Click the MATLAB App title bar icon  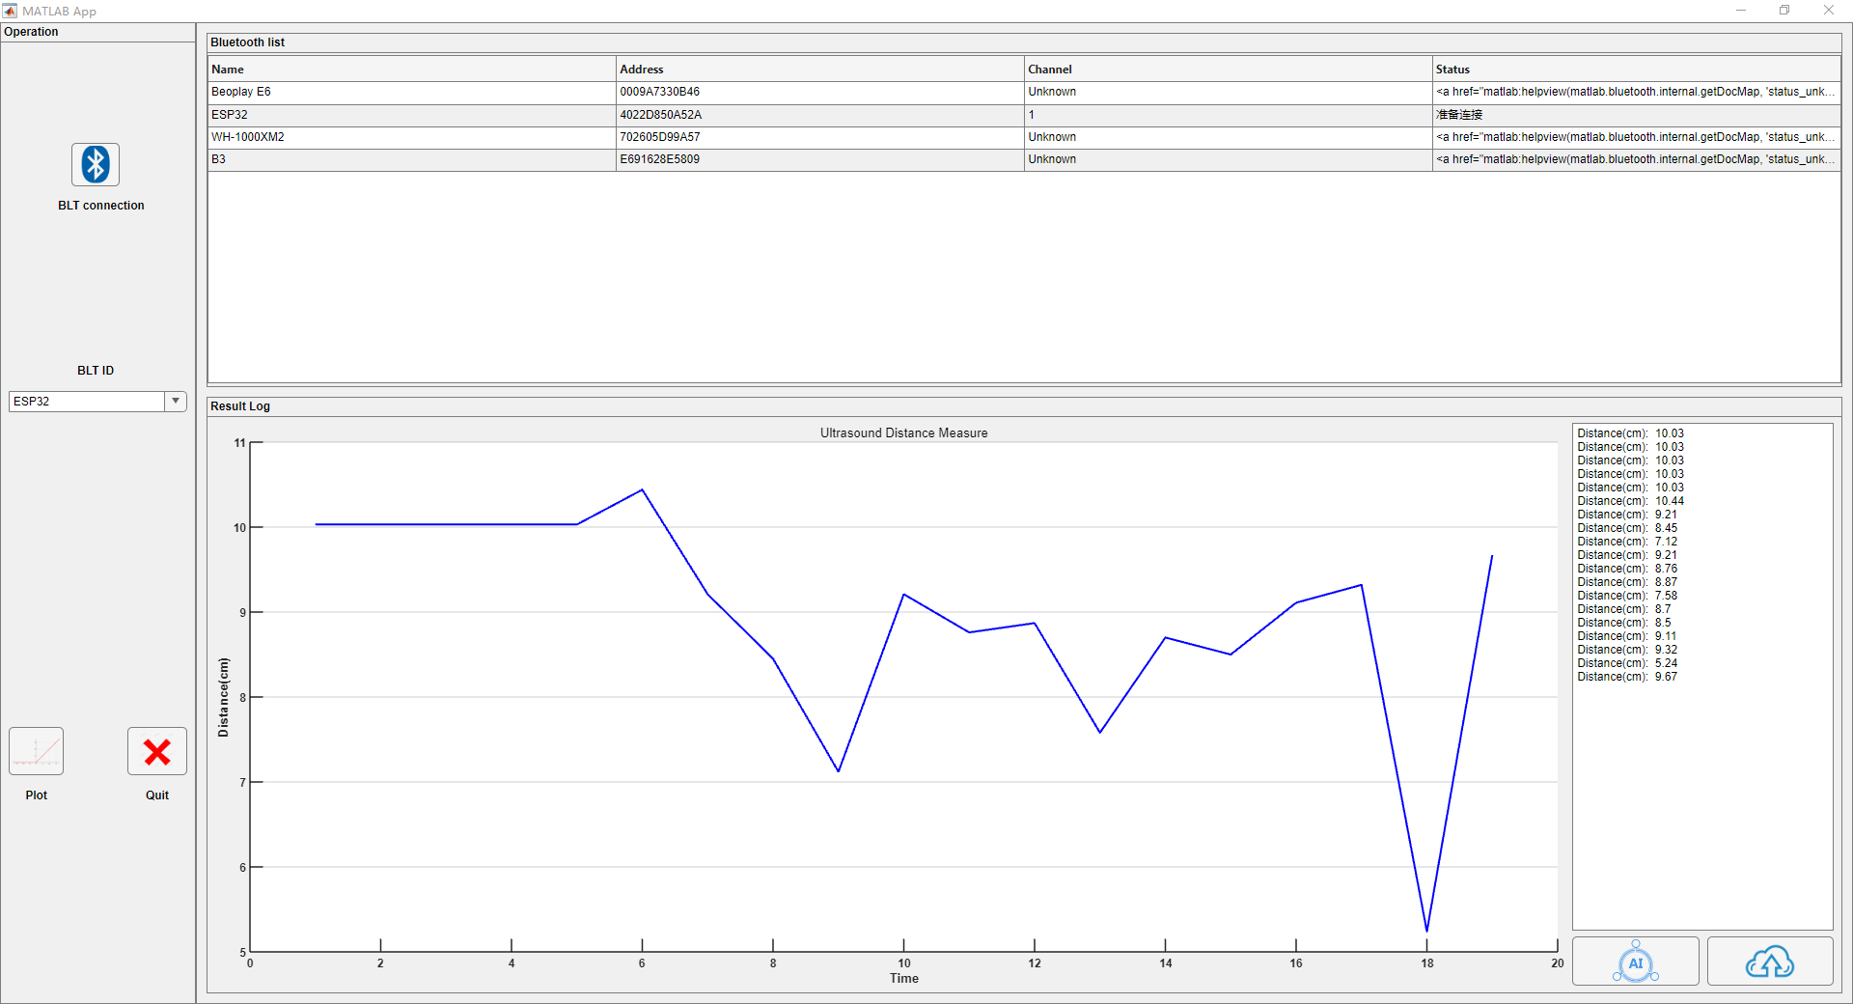[x=10, y=11]
